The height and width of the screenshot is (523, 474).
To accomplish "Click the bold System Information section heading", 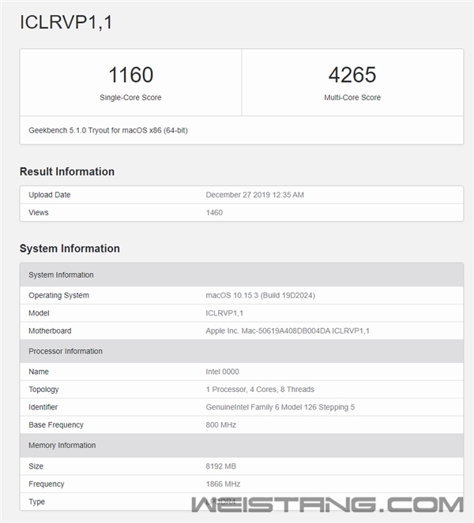I will coord(70,248).
